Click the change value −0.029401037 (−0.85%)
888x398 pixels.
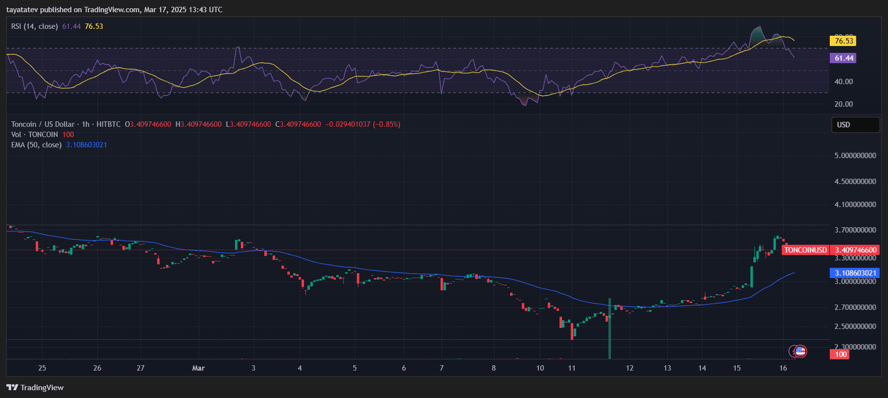[362, 124]
